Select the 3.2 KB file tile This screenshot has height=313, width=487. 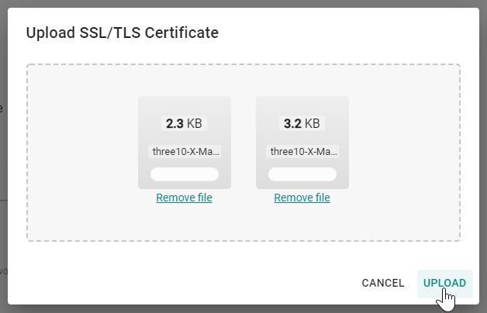pos(302,107)
